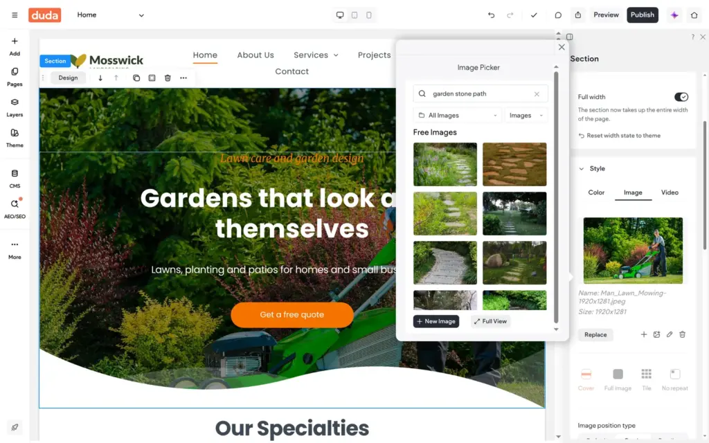Click the rocket icon at bottom left
This screenshot has width=709, height=443.
(15, 427)
